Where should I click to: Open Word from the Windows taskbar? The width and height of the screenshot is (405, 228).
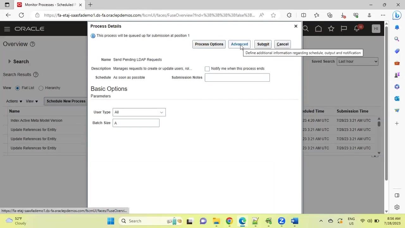click(295, 221)
